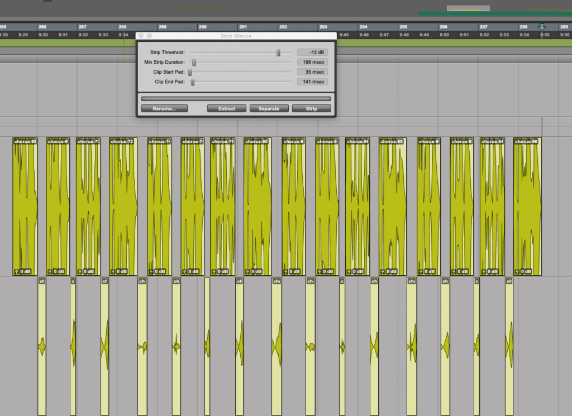
Task: Click the clip gain icon on chorus-78 clip
Action: point(214,271)
